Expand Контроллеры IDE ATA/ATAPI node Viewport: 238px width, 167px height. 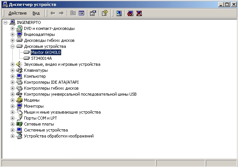point(13,82)
